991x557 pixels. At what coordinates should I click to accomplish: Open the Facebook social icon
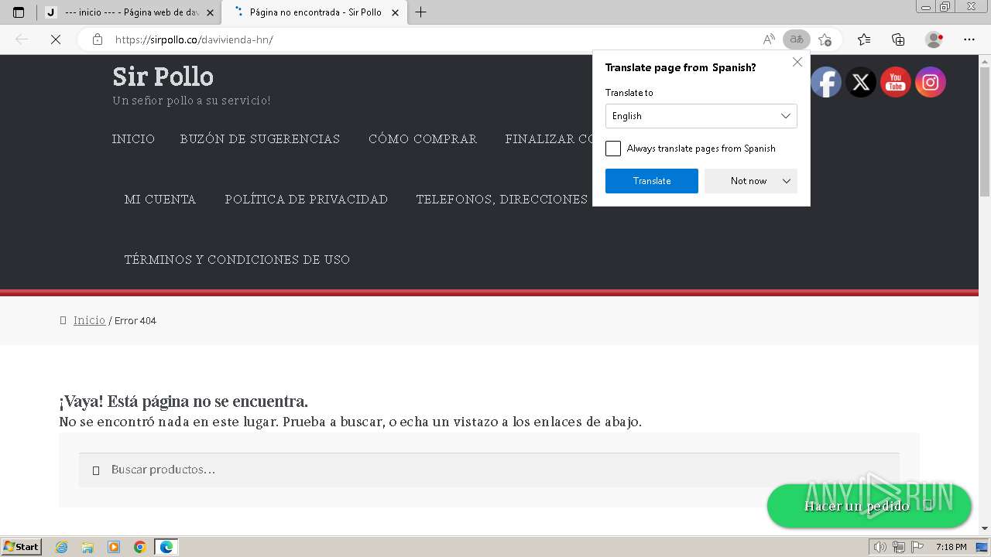pyautogui.click(x=826, y=82)
